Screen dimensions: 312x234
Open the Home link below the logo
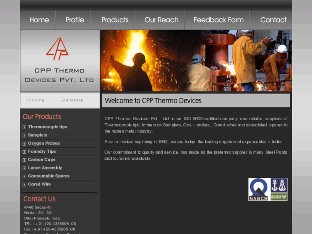[x=38, y=100]
